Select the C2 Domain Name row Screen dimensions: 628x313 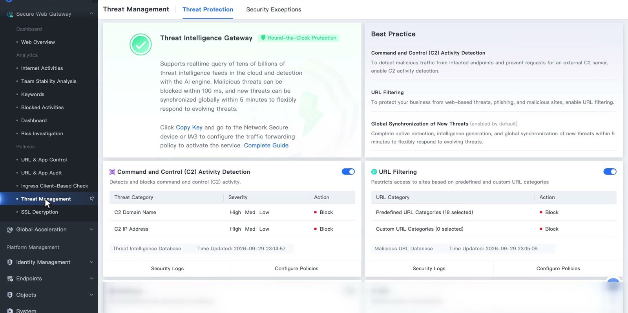[x=232, y=212]
